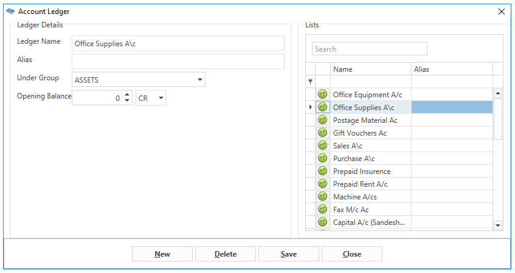Increase Opening Balance with up stepper arrow
Image resolution: width=515 pixels, height=273 pixels.
coord(127,95)
